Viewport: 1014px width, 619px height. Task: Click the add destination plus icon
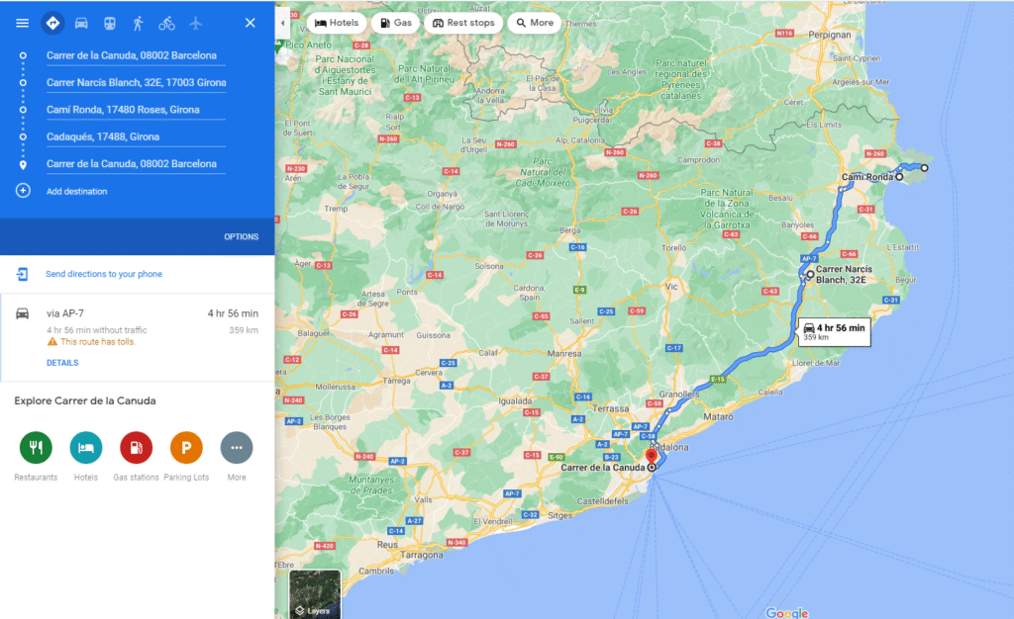[x=23, y=191]
